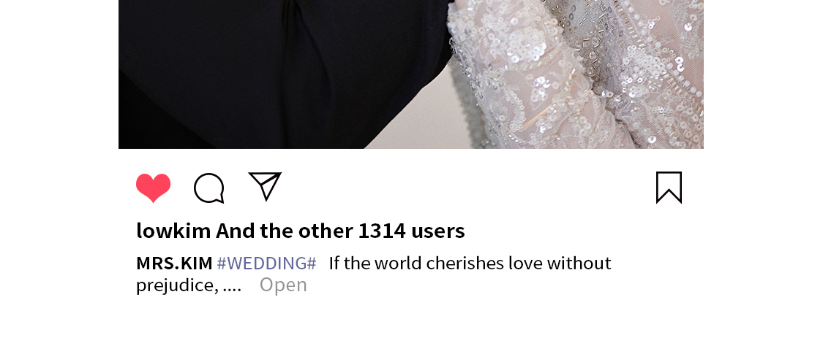
Task: Click 'And the other' in the likes line
Action: pyautogui.click(x=284, y=231)
